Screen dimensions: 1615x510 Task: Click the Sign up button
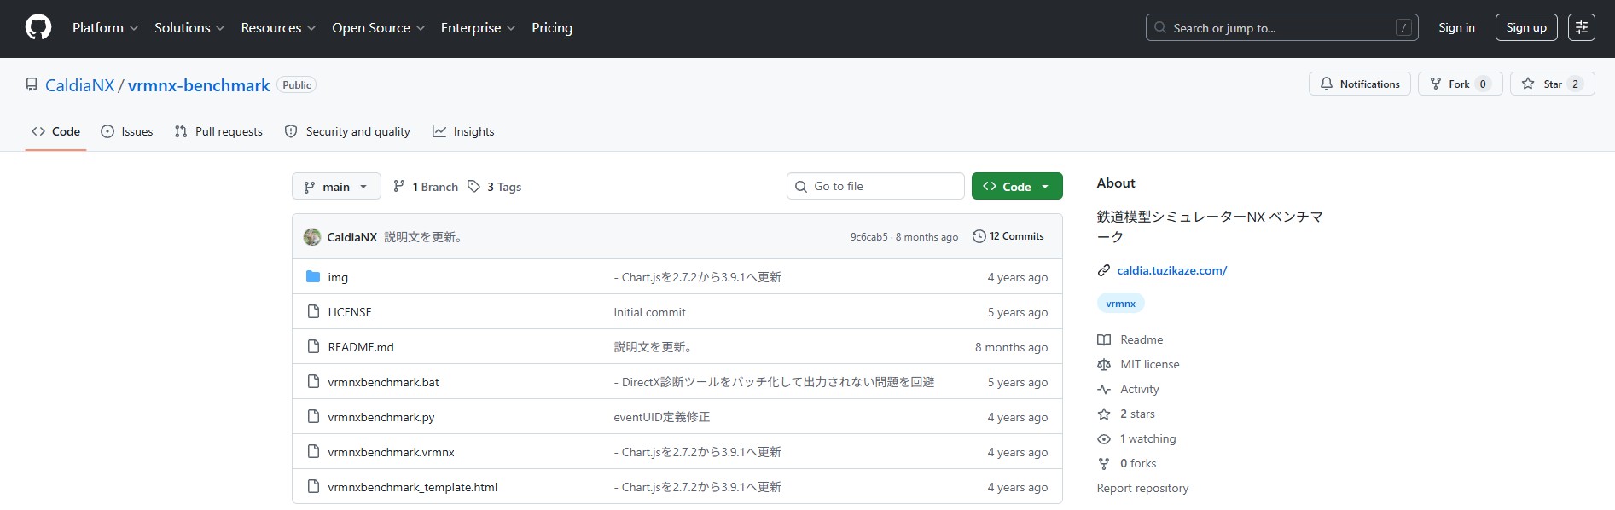(1526, 27)
